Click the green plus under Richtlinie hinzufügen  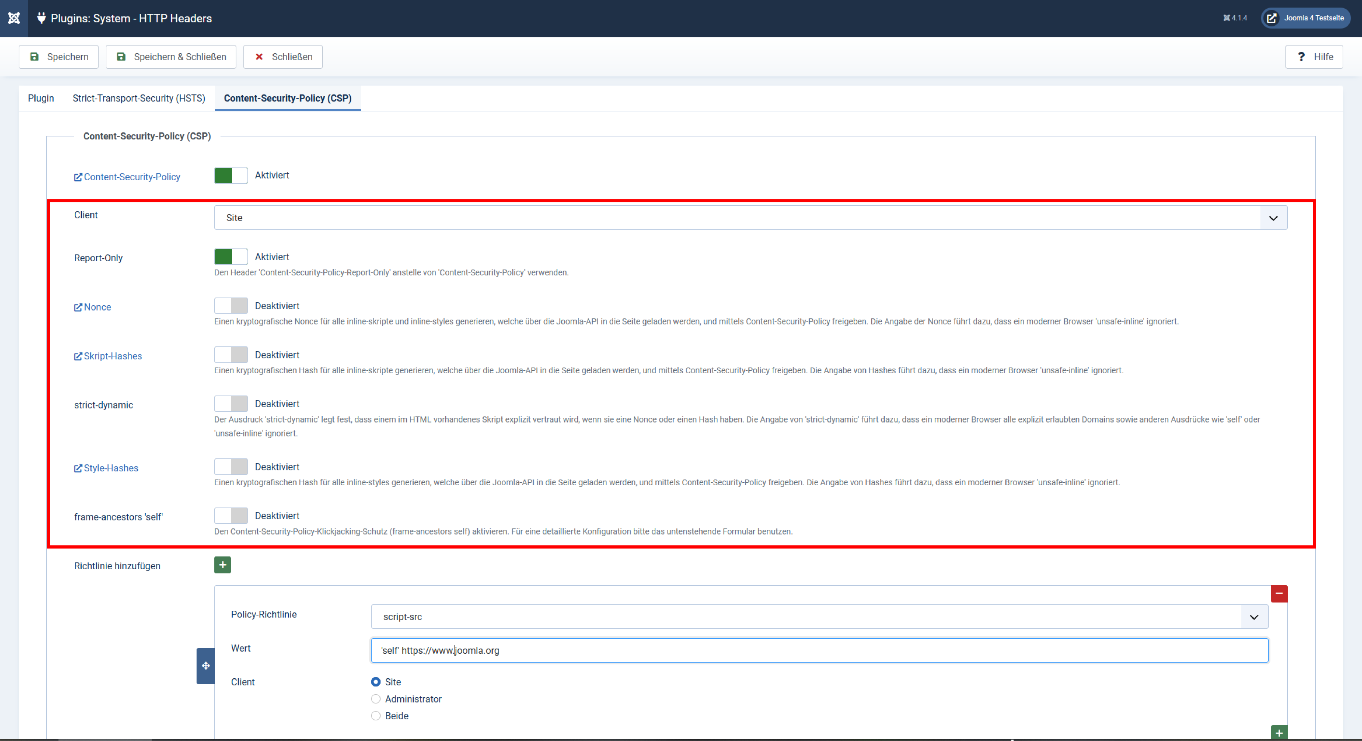pyautogui.click(x=222, y=565)
